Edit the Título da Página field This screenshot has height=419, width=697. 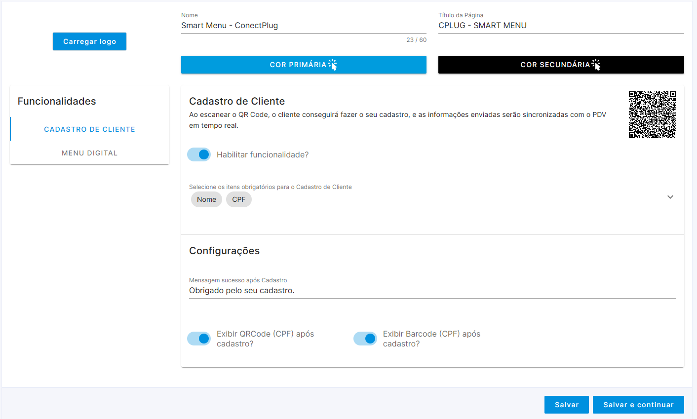click(561, 26)
